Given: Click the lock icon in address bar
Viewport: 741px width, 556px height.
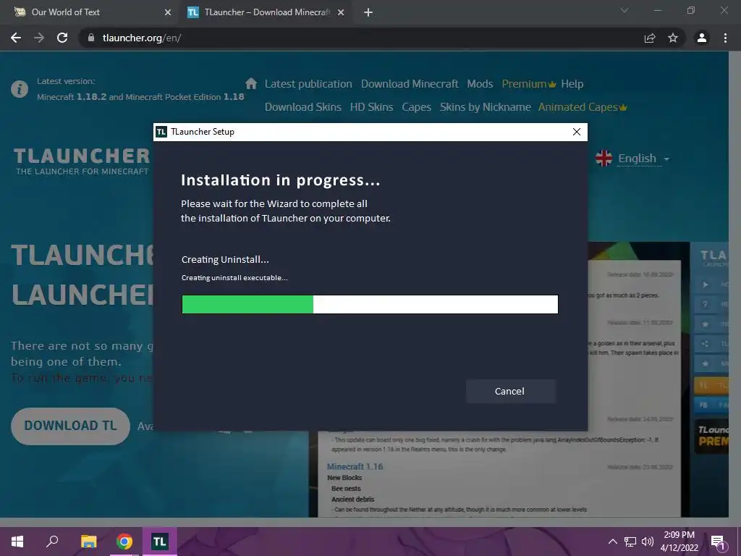Looking at the screenshot, I should coord(90,38).
